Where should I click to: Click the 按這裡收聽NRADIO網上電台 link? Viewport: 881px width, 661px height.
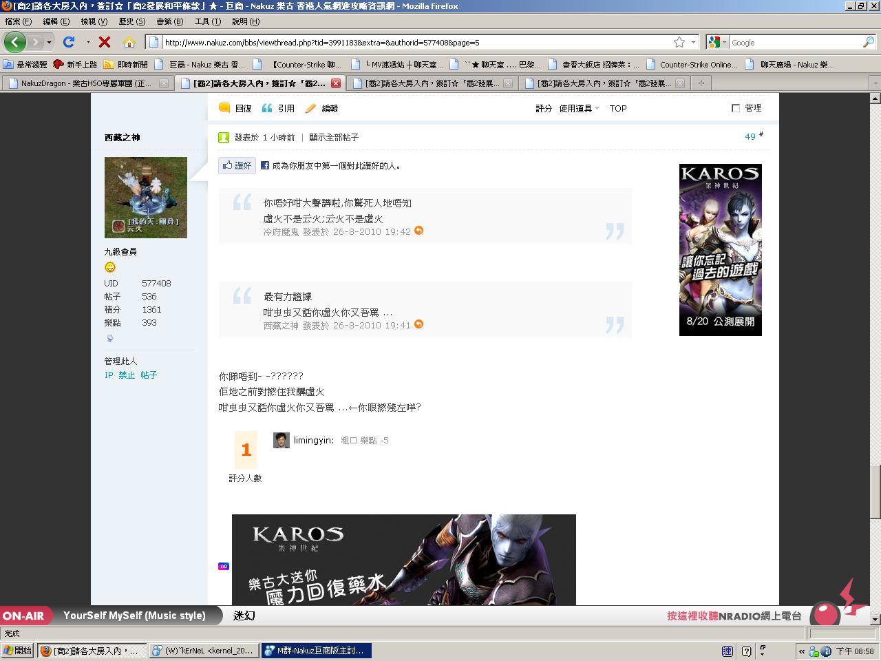pyautogui.click(x=734, y=616)
